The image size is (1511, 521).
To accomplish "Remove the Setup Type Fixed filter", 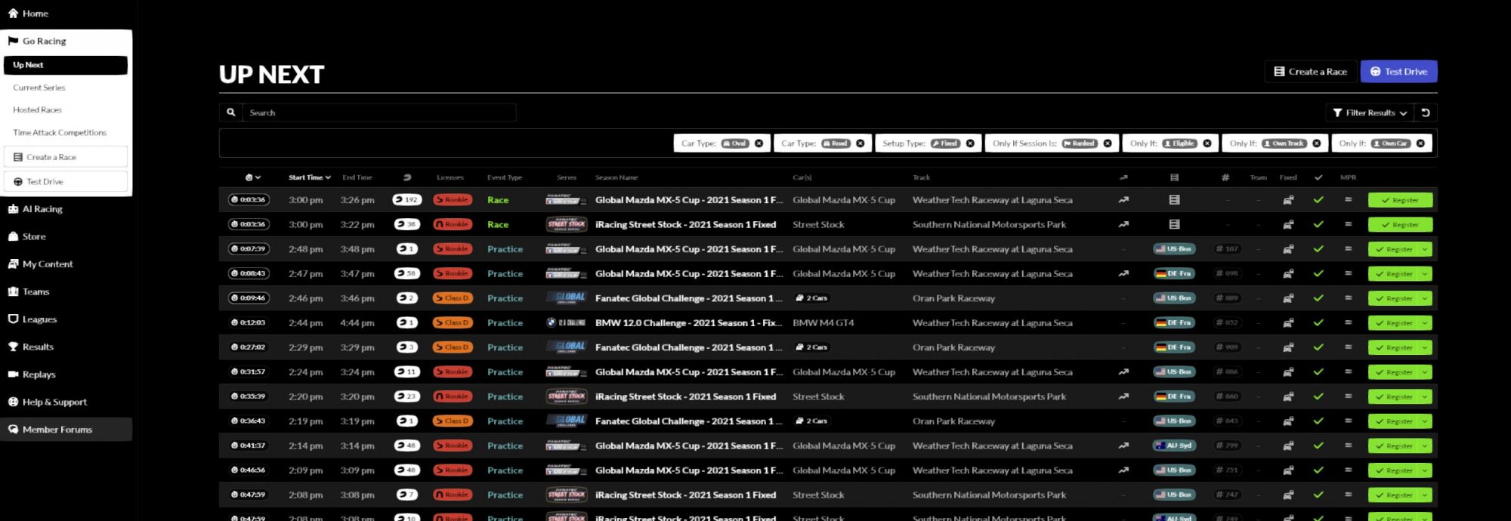I will click(x=970, y=143).
